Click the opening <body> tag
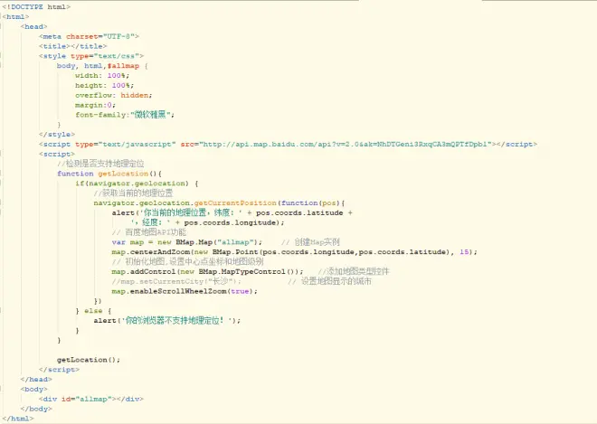Viewport: 597px width, 424px height. coord(33,390)
